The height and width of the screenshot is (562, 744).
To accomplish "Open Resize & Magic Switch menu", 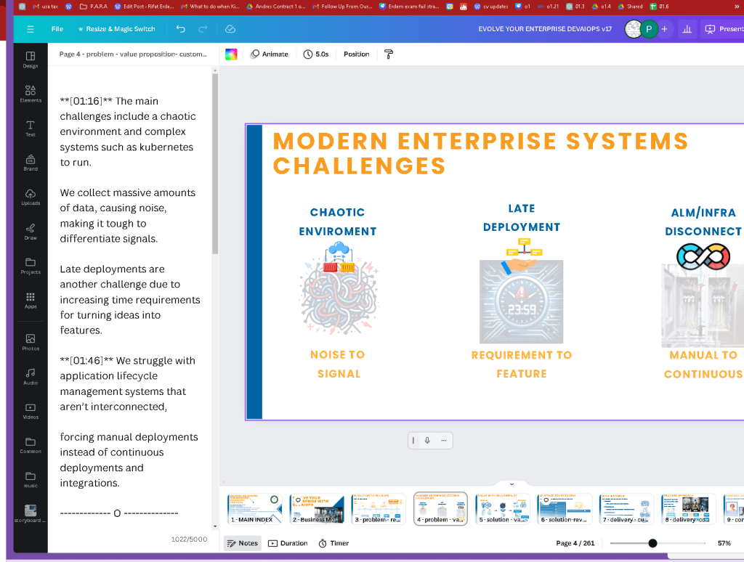I will 116,29.
